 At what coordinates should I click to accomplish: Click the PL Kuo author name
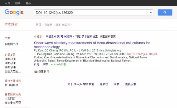(39, 50)
